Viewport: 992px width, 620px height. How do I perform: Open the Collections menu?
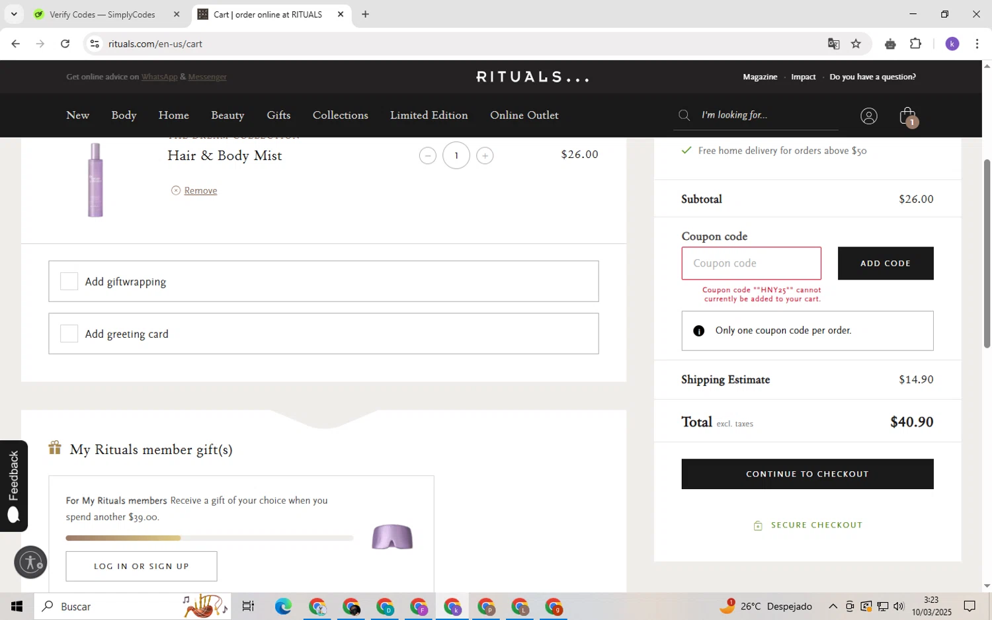[340, 115]
